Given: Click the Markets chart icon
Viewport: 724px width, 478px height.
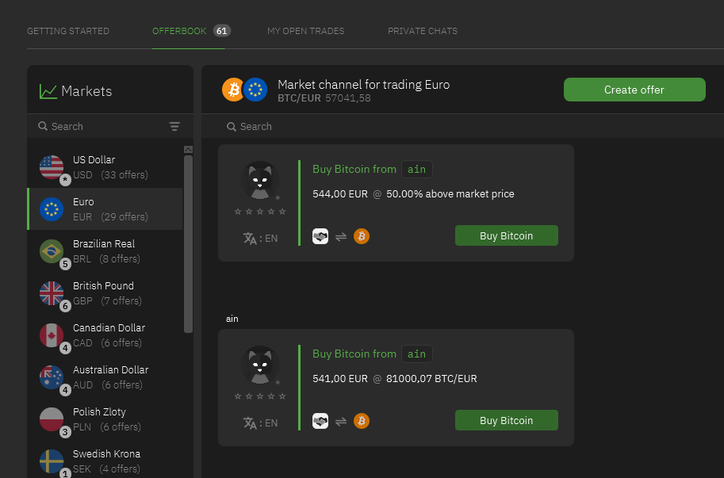Looking at the screenshot, I should 48,91.
